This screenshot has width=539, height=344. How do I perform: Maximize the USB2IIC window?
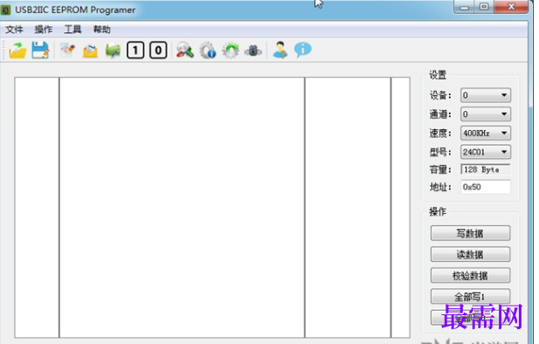click(x=484, y=7)
